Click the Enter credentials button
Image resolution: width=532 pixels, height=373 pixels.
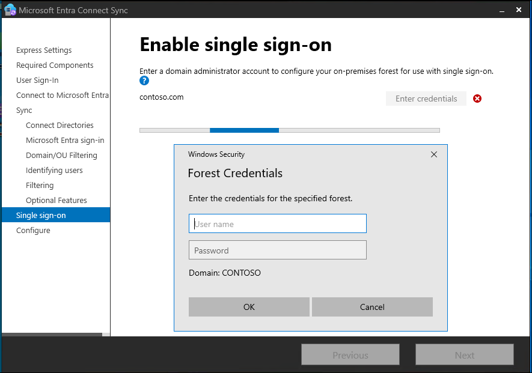tap(426, 99)
